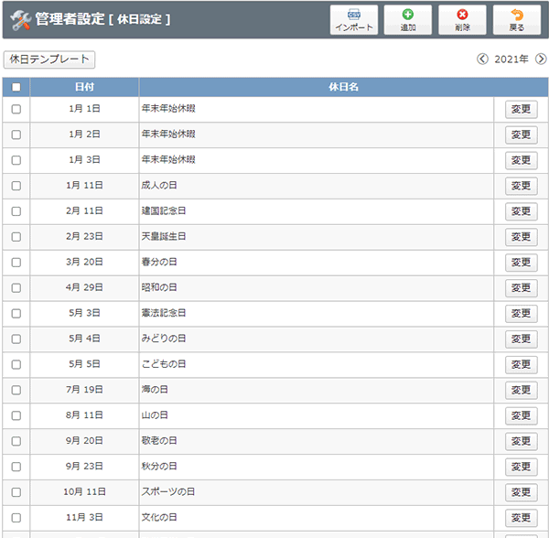Check the 建国記念日 row checkbox

coord(16,211)
